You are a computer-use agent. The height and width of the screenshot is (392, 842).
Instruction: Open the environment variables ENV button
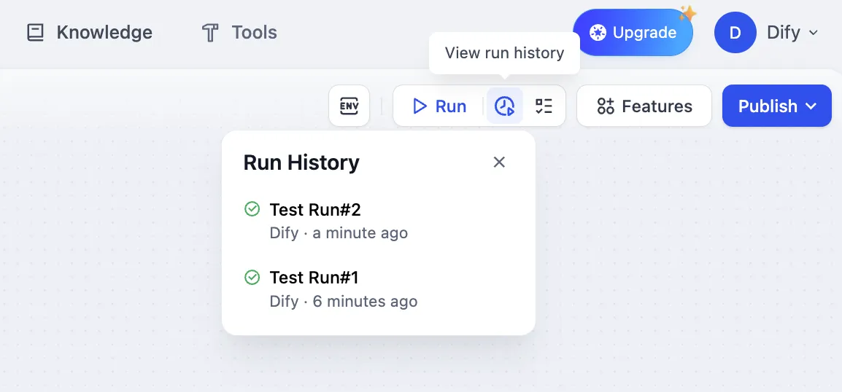click(349, 106)
